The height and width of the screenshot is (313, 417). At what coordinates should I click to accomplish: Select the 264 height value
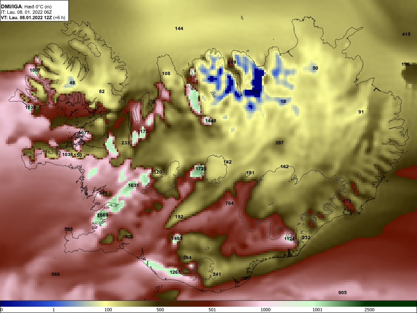[x=187, y=257]
